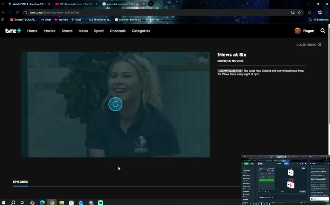
Task: Open the Chrome profile avatar
Action: click(320, 13)
